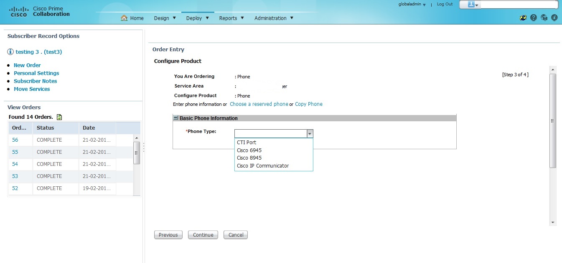Open the Deploy menu
The image size is (562, 263).
tap(198, 18)
